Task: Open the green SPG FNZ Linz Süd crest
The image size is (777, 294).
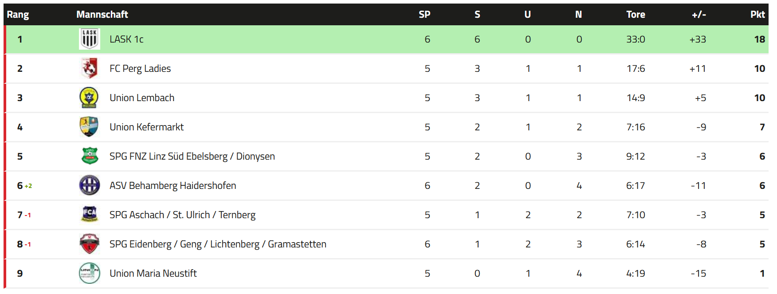Action: [x=90, y=156]
